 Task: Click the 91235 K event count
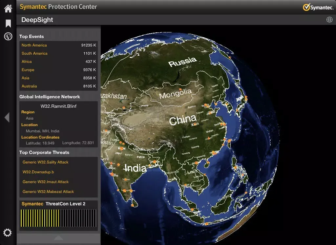pyautogui.click(x=89, y=45)
